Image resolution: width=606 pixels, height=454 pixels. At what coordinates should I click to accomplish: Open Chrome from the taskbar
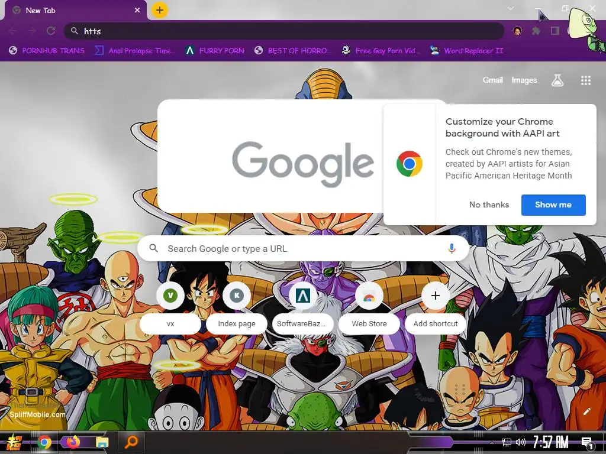44,442
